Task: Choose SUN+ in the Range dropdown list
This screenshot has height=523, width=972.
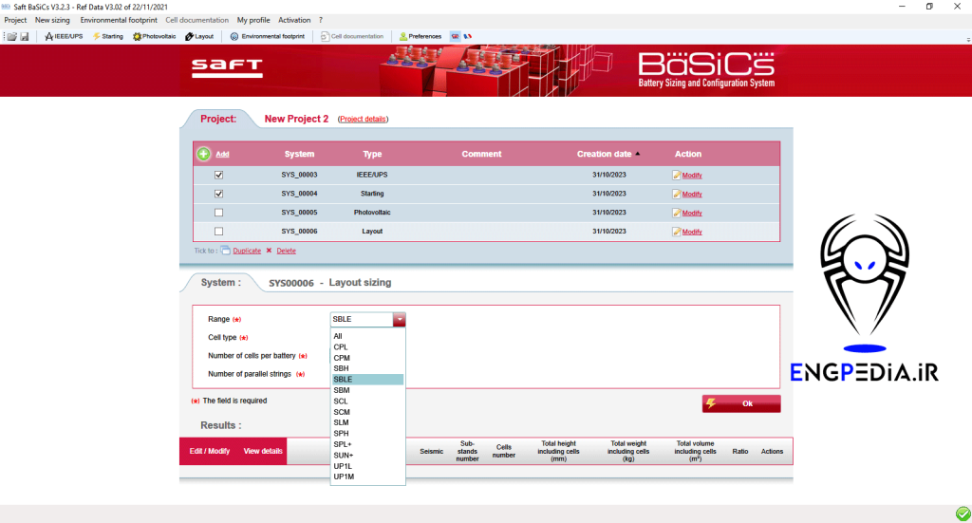Action: (x=344, y=456)
